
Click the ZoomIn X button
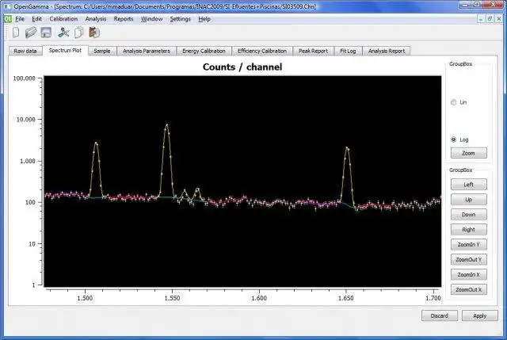468,275
